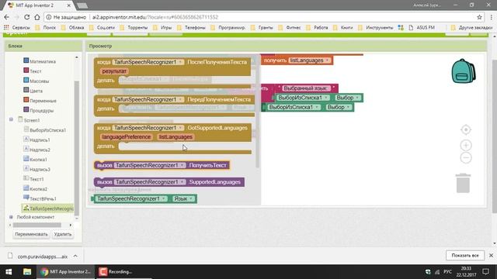Image resolution: width=497 pixels, height=279 pixels.
Task: Click the listLanguages parameter in the event block
Action: coord(176,137)
